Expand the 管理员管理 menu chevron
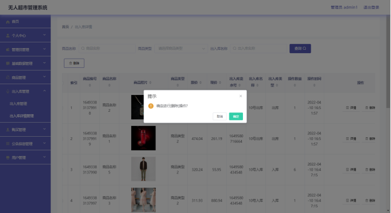 [45, 49]
